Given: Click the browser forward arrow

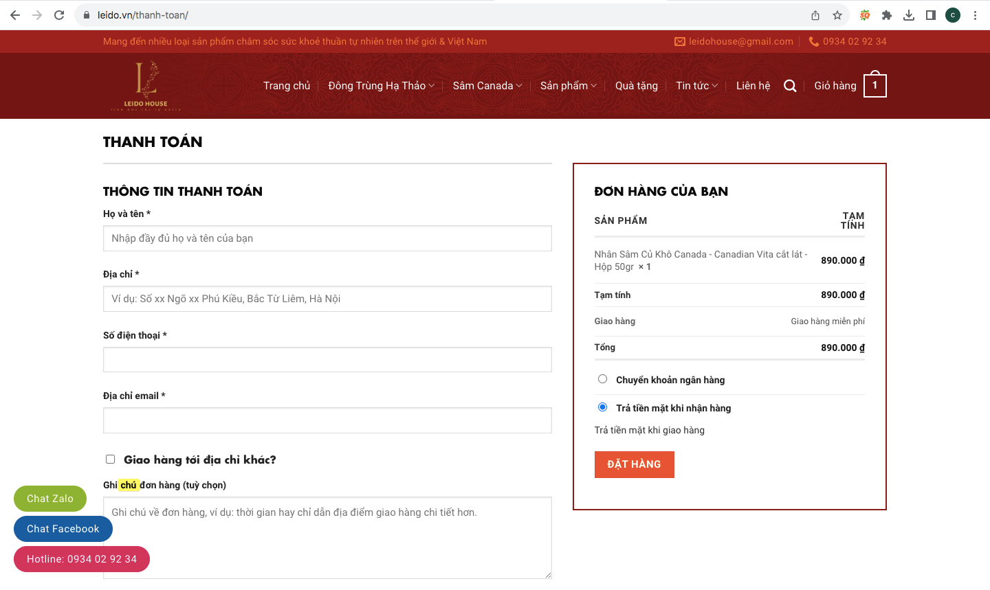Looking at the screenshot, I should click(x=37, y=15).
